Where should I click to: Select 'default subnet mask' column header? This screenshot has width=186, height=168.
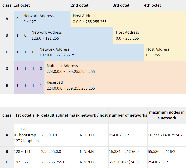click(x=60, y=115)
